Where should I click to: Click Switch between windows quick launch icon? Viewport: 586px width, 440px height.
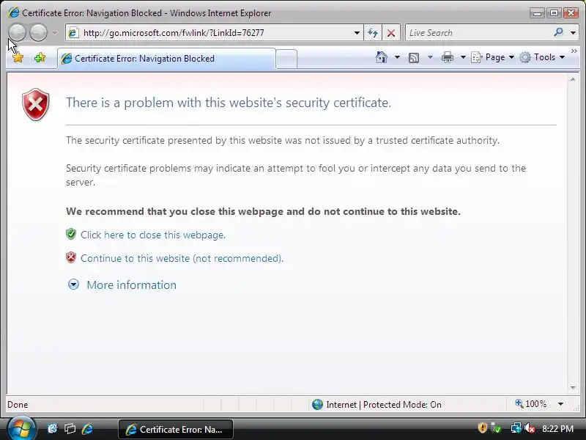click(70, 428)
